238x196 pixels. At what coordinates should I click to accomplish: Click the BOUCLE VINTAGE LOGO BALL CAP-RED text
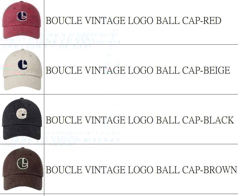pos(133,21)
